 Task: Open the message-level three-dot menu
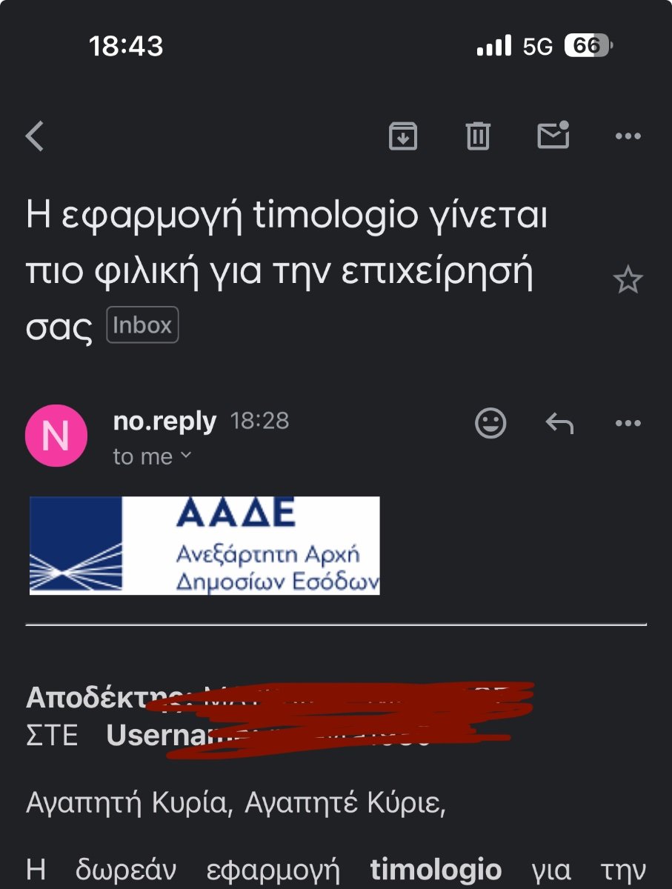628,424
